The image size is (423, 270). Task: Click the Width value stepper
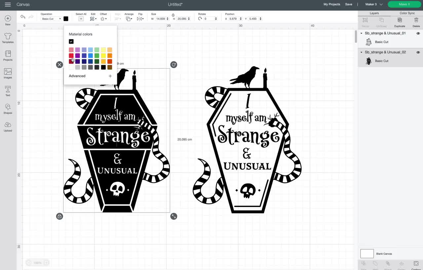click(168, 19)
